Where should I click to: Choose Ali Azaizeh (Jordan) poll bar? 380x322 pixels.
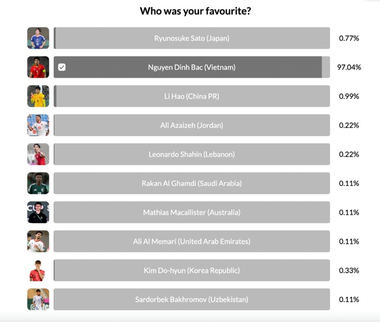tap(192, 125)
